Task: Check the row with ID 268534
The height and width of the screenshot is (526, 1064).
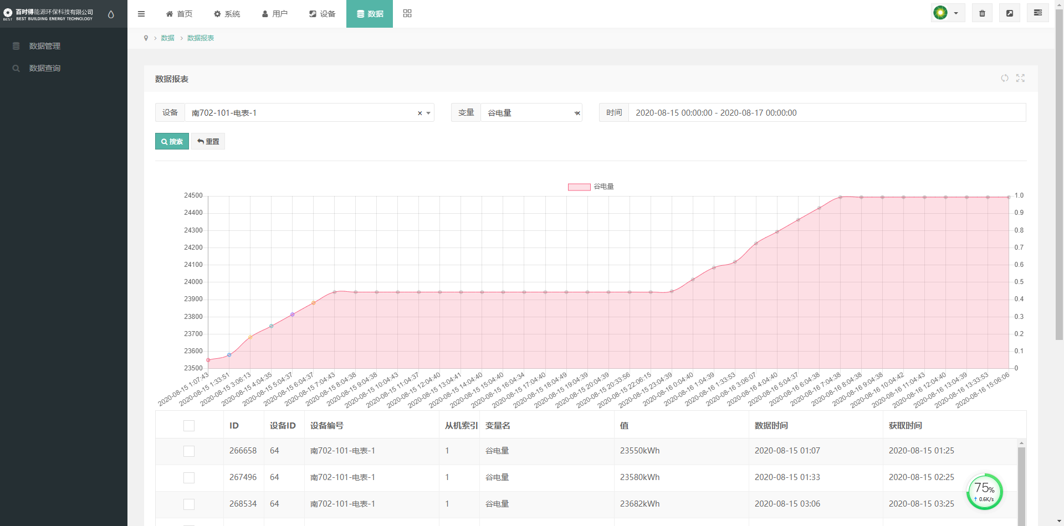Action: pos(189,504)
